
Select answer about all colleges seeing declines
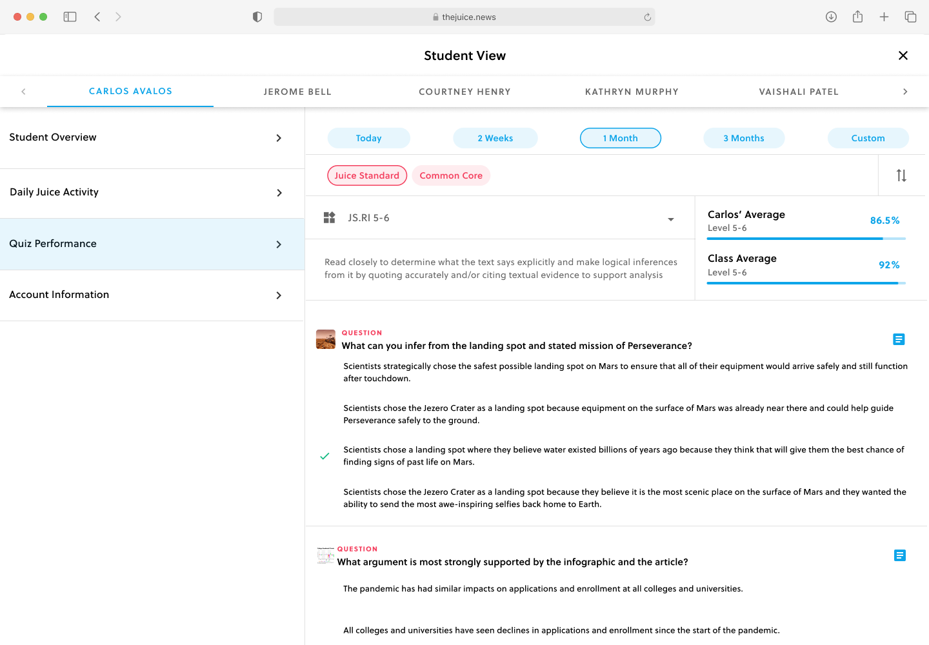tap(561, 631)
